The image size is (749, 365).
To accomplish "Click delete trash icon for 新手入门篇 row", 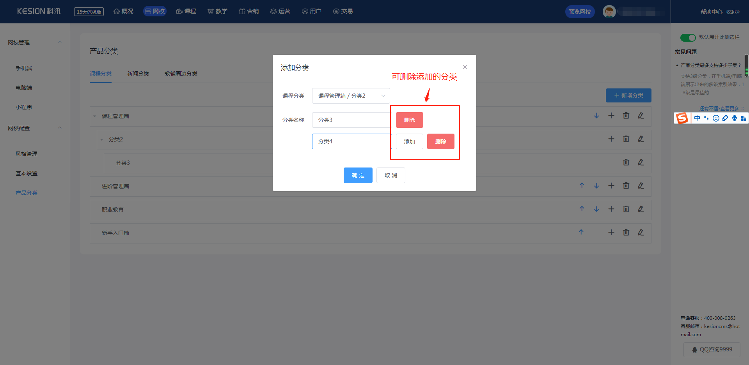I will click(626, 233).
